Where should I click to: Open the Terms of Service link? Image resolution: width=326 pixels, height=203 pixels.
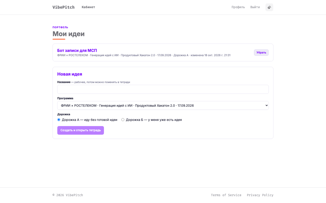tap(226, 195)
